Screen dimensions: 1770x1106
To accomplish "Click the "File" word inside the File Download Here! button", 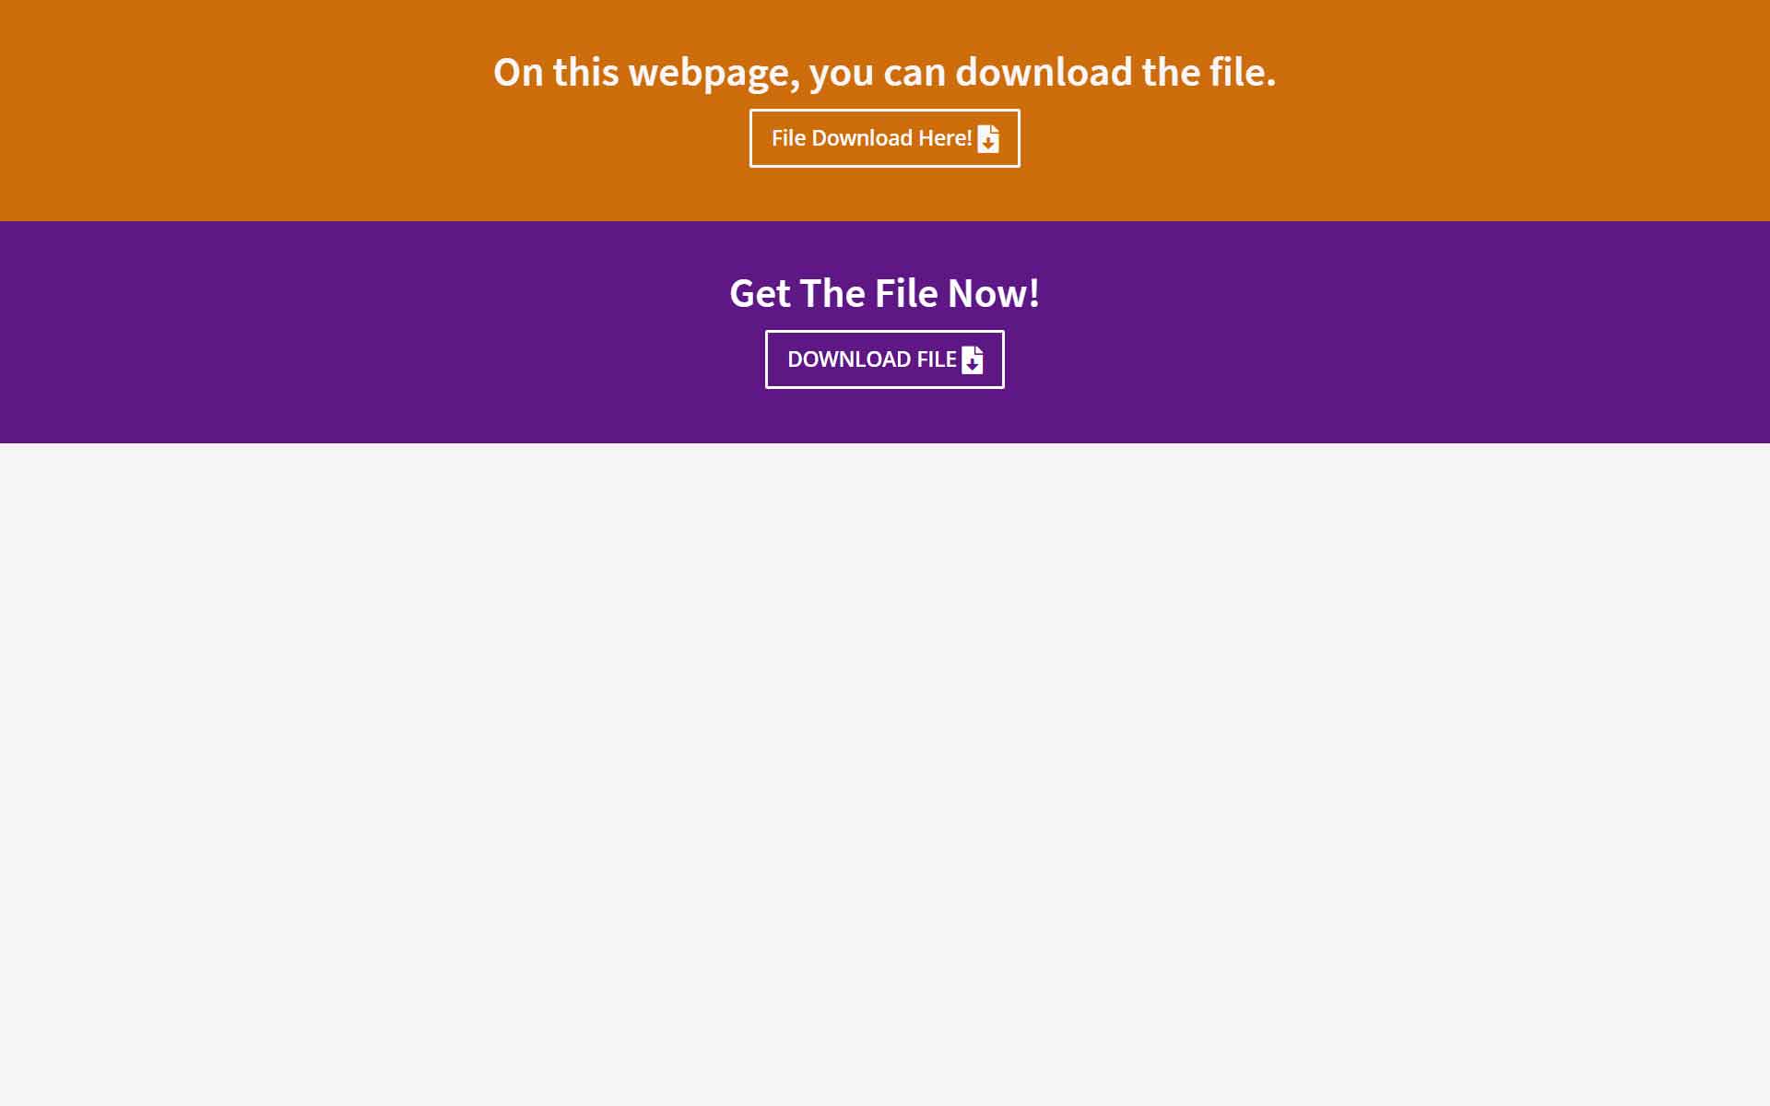I will click(x=788, y=138).
